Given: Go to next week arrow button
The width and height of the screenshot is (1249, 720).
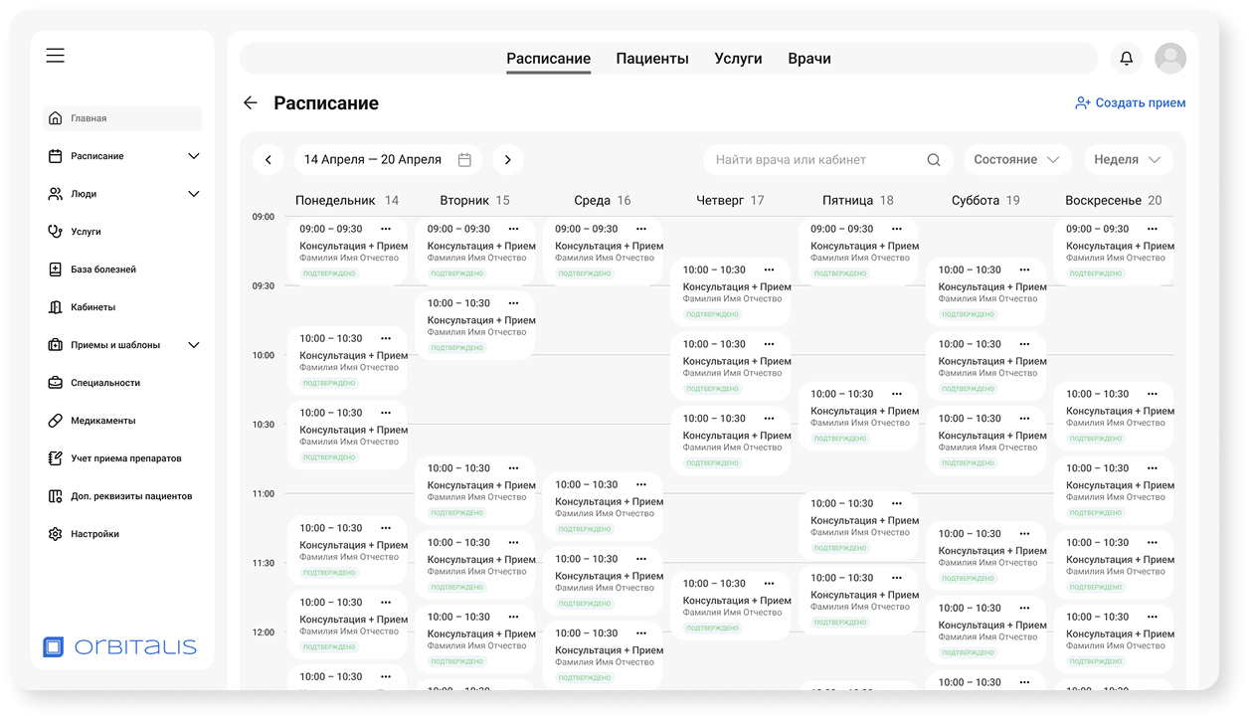Looking at the screenshot, I should (x=508, y=159).
